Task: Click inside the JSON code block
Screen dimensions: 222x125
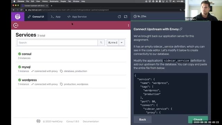Action: [171, 94]
